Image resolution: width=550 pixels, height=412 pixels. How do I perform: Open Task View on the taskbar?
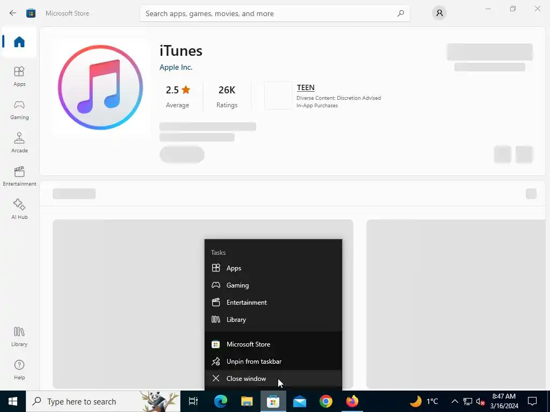[193, 401]
